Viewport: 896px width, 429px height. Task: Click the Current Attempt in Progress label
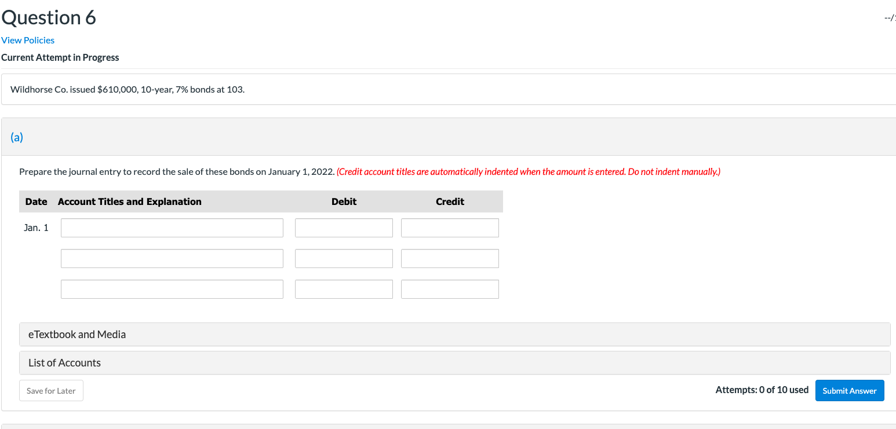coord(60,57)
